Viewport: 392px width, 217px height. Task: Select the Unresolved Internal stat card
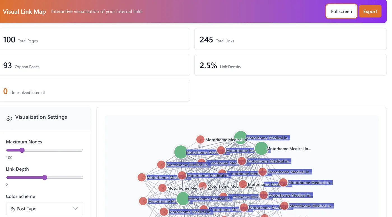tap(95, 91)
